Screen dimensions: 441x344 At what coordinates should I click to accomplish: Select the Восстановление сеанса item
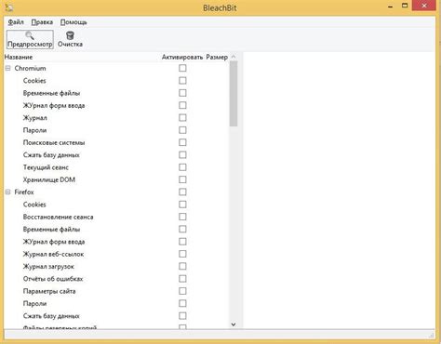coord(58,217)
